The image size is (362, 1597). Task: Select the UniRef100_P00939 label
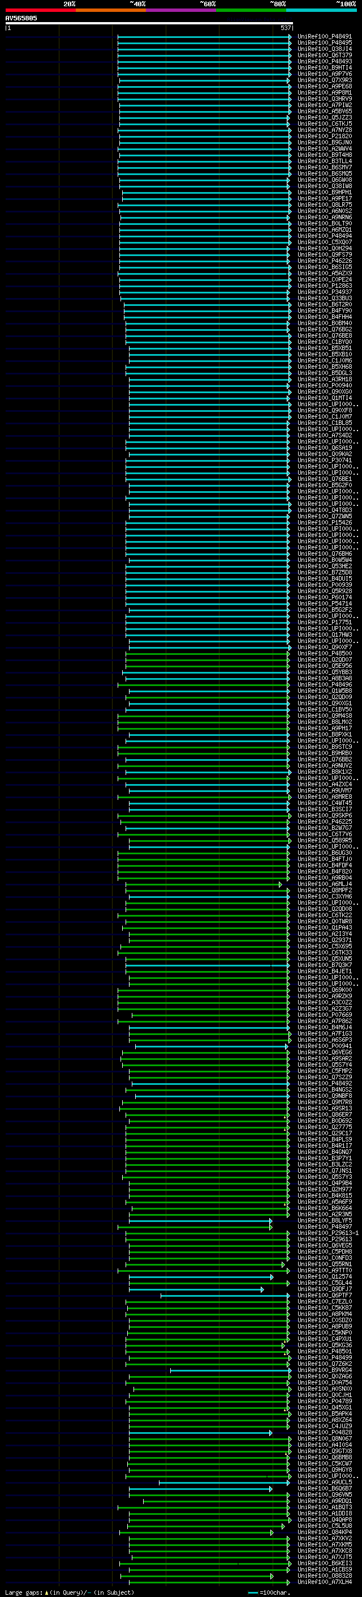click(x=324, y=585)
